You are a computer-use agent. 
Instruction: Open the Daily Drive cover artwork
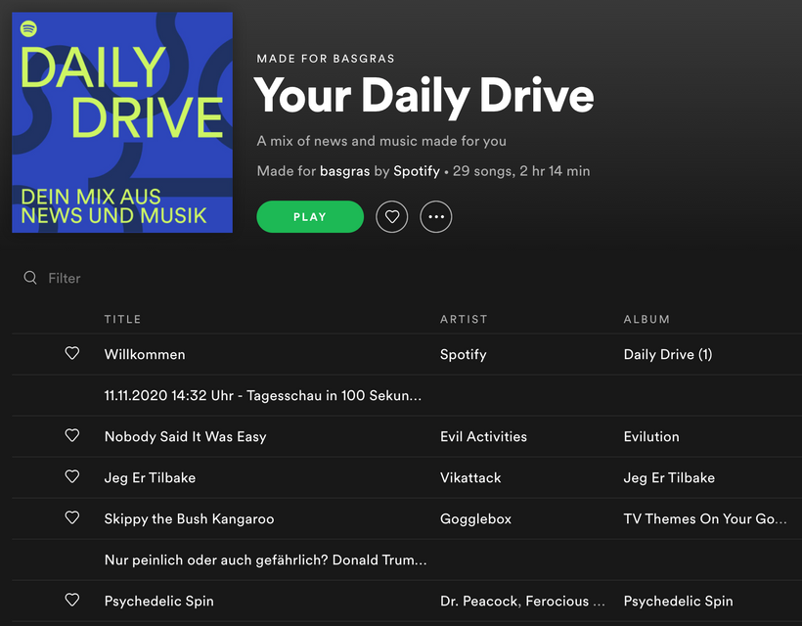[122, 122]
